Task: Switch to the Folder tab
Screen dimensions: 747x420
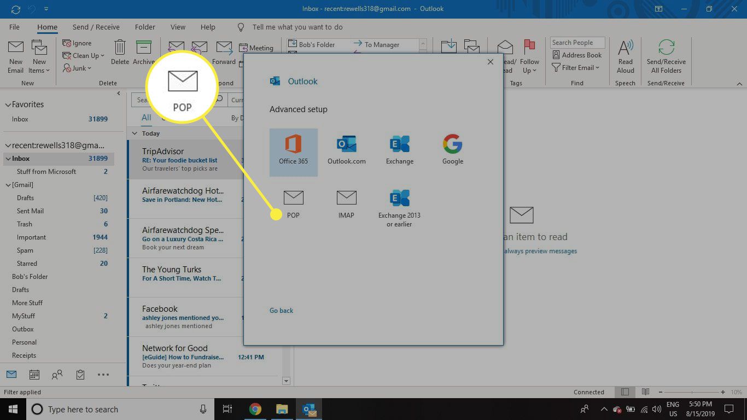Action: click(x=145, y=27)
